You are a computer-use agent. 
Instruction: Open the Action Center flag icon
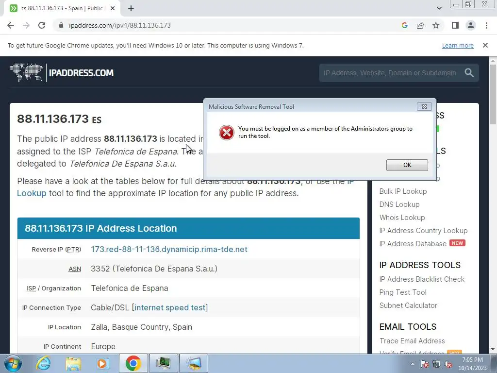424,364
